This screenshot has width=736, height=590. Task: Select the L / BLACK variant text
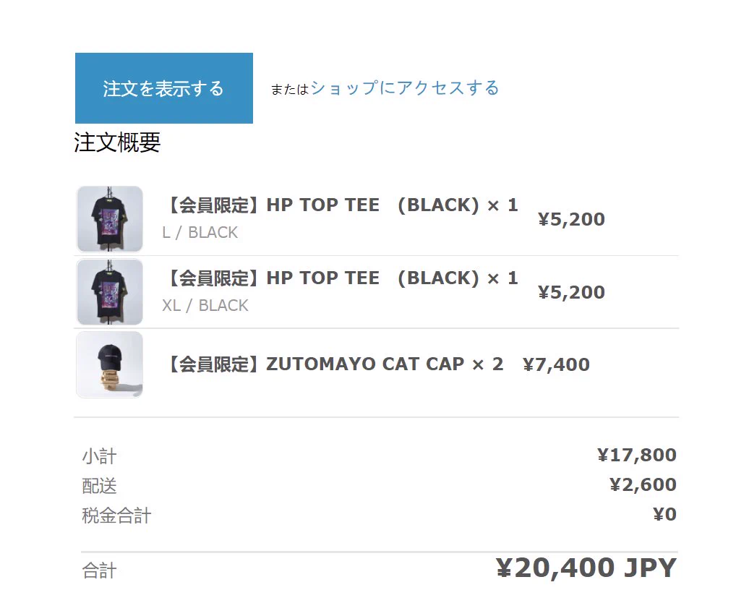click(200, 232)
